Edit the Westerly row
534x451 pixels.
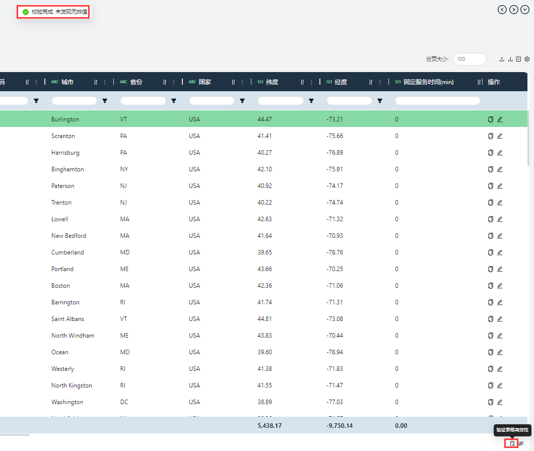pos(500,369)
